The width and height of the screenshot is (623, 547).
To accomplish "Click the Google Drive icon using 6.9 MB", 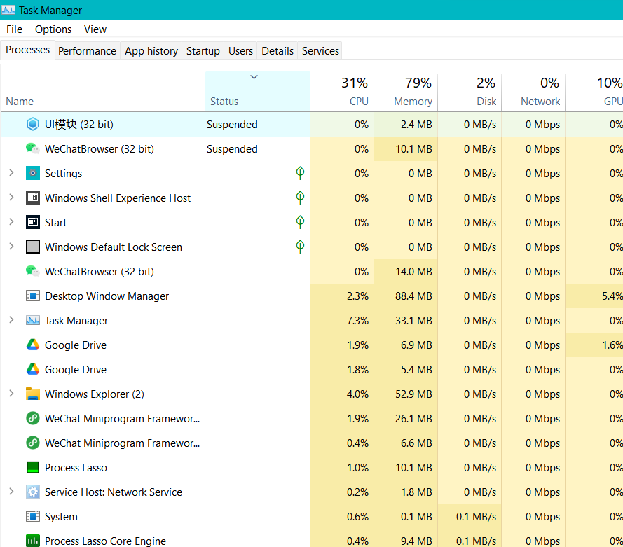I will pos(32,345).
